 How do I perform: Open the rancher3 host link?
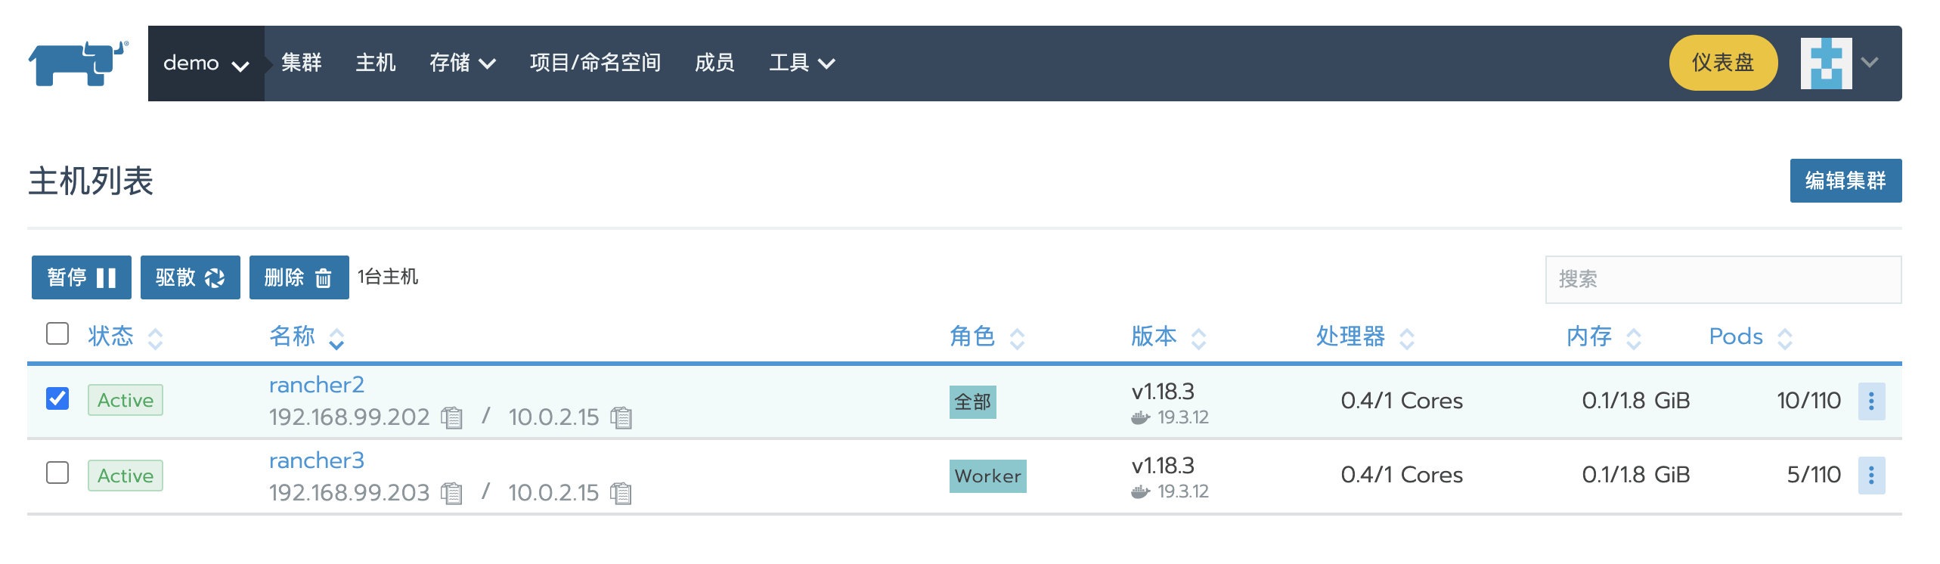316,460
